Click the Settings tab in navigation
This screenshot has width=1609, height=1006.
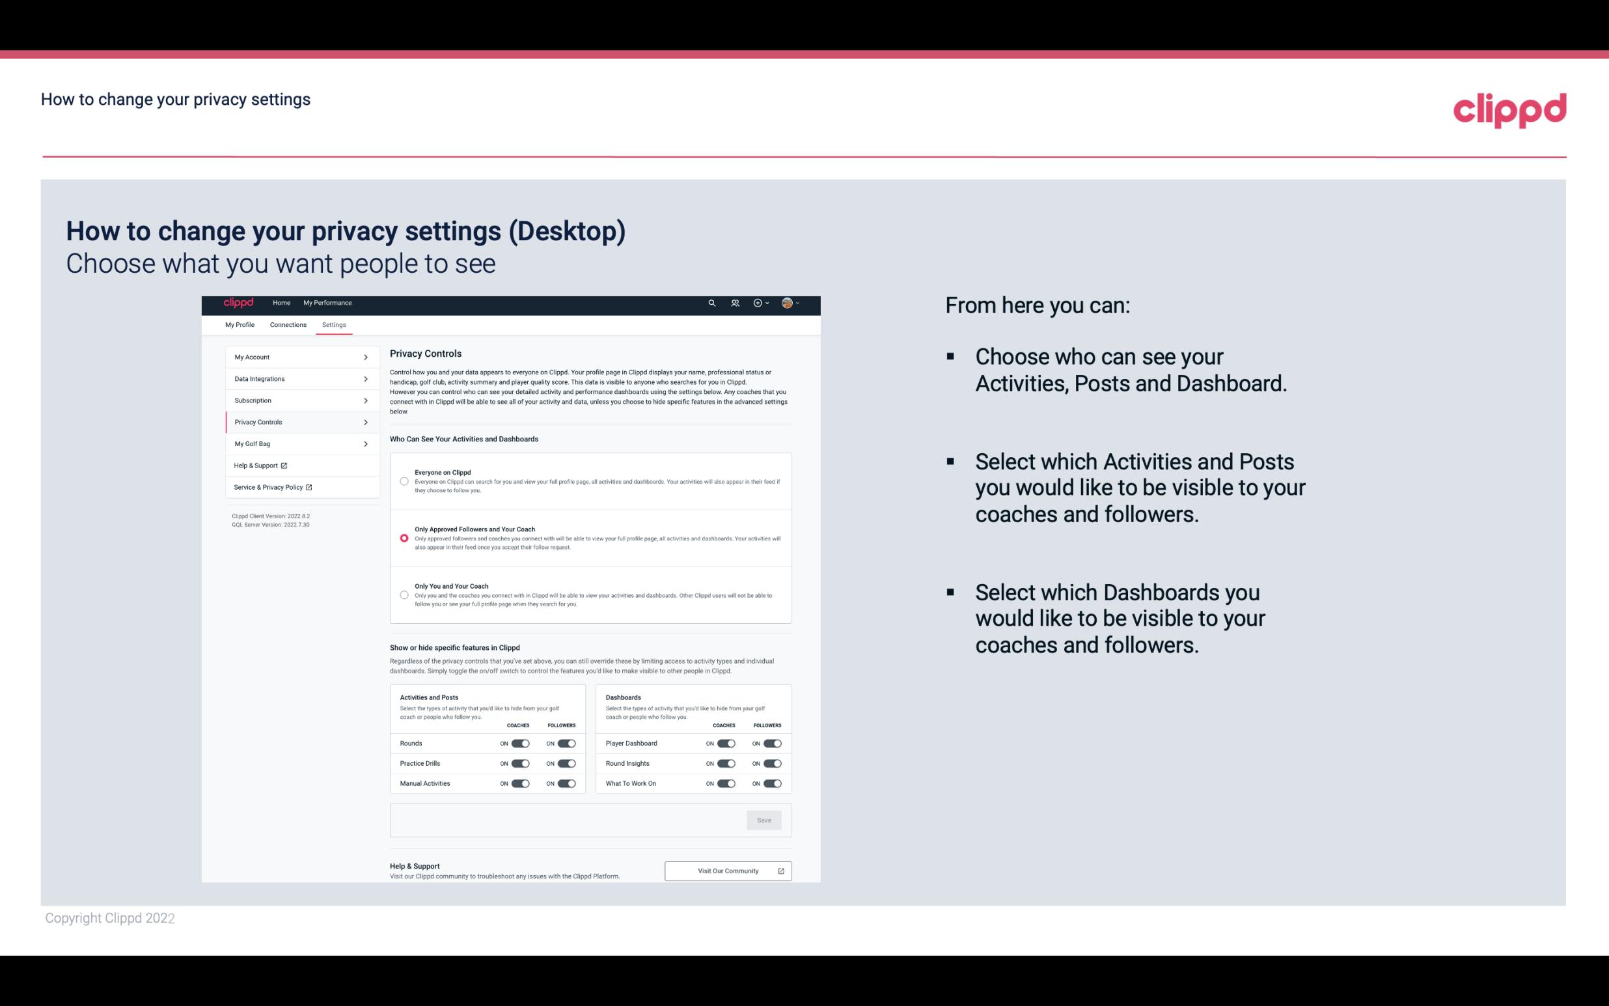(334, 324)
